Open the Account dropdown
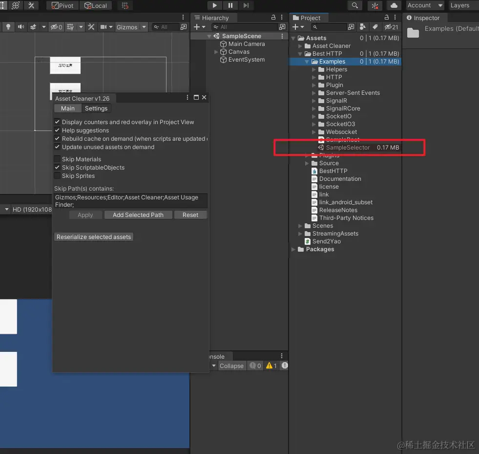The image size is (479, 454). (425, 5)
